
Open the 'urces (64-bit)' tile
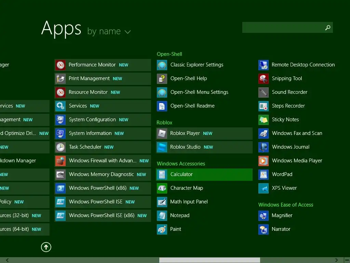coord(25,229)
